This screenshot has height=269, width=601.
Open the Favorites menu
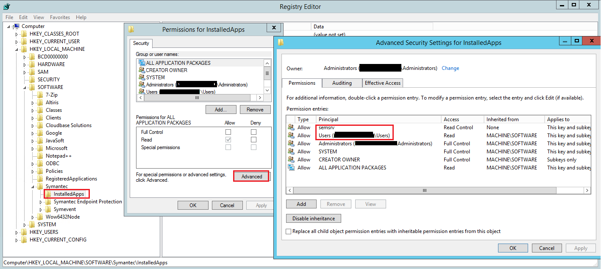(x=60, y=17)
